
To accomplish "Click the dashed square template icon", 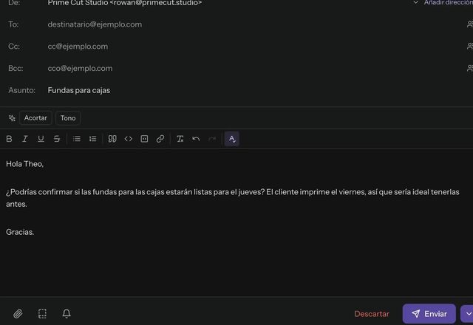I will coord(42,314).
